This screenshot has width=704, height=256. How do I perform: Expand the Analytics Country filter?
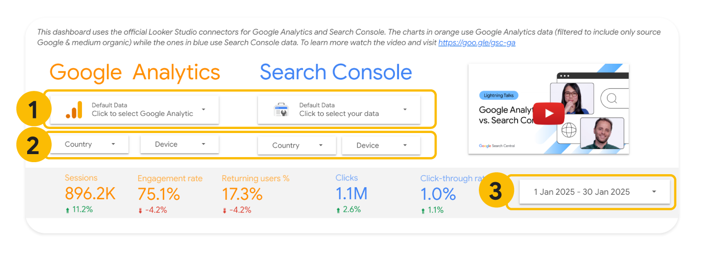pos(113,144)
